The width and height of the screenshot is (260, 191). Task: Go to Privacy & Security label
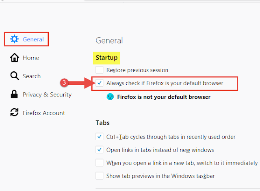point(47,94)
